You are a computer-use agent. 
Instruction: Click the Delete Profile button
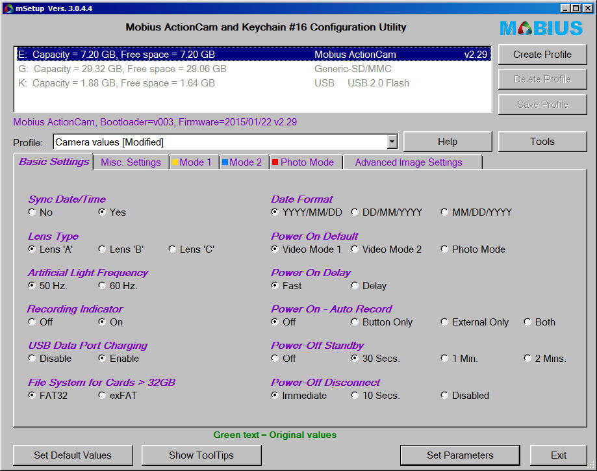(542, 79)
